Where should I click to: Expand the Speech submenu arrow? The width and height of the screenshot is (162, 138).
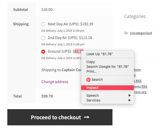(130, 95)
